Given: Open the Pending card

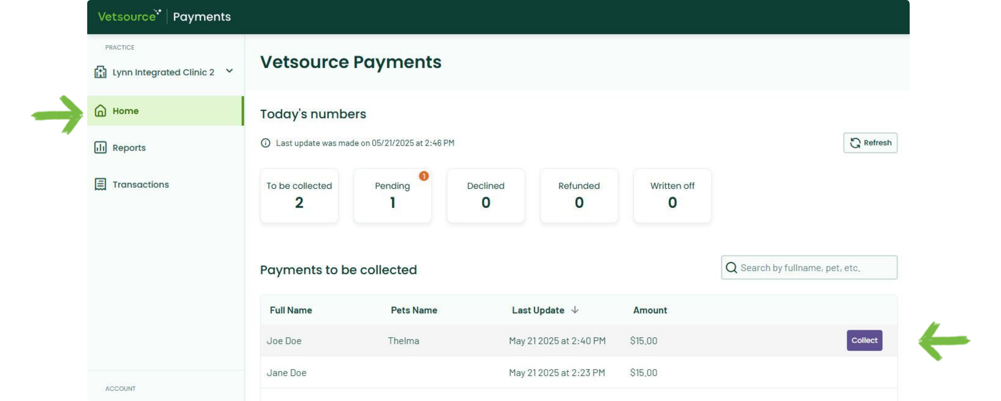Looking at the screenshot, I should 392,195.
